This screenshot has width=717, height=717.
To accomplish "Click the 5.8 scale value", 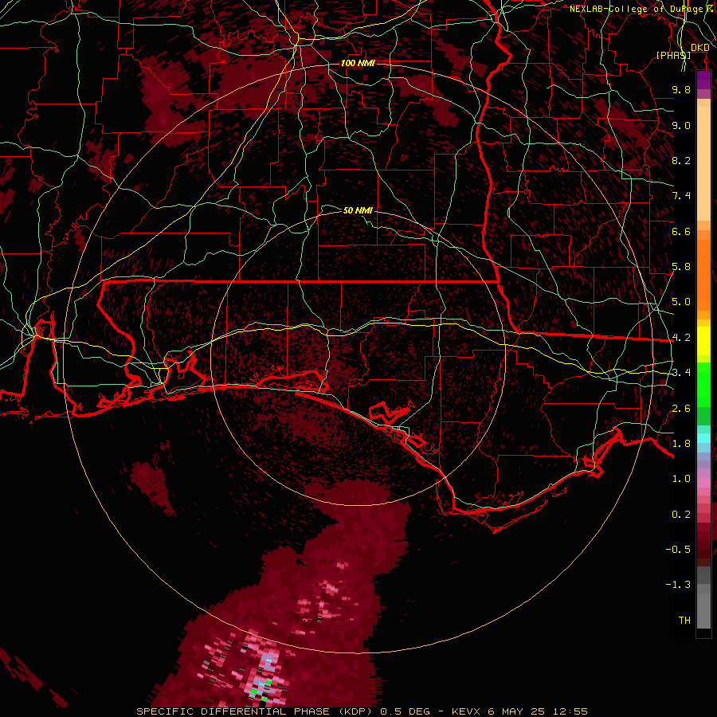I will coord(681,267).
